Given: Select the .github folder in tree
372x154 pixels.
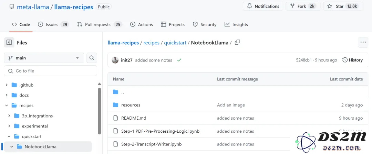Looking at the screenshot, I should tap(26, 85).
